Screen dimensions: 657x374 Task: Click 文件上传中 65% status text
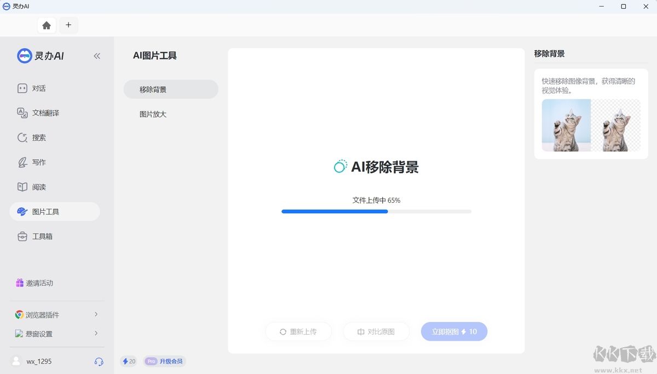376,200
